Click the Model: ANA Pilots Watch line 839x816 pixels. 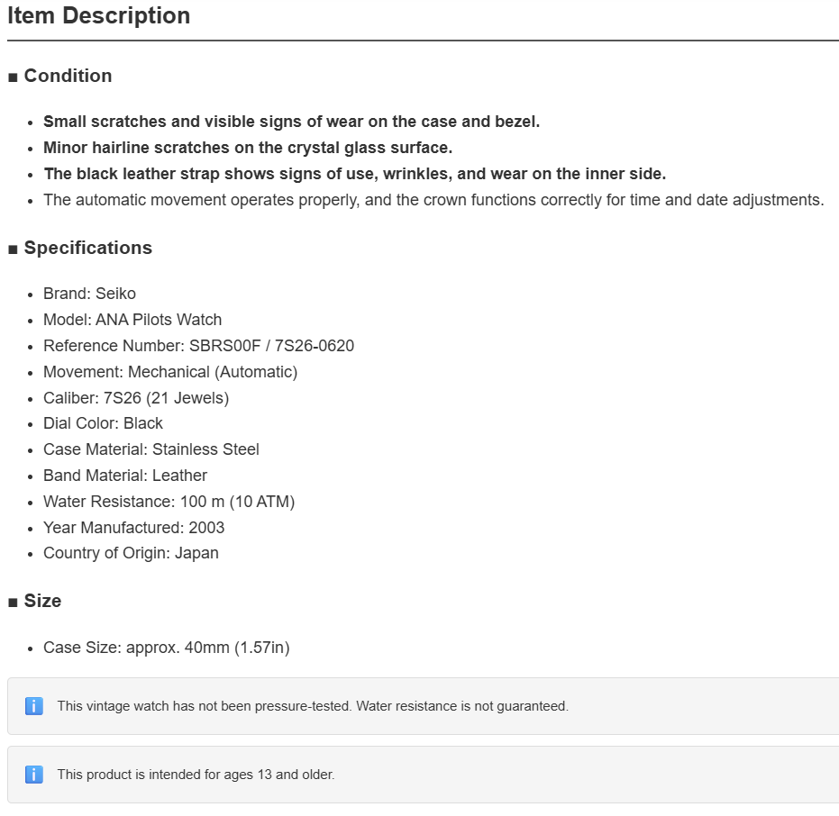point(132,320)
